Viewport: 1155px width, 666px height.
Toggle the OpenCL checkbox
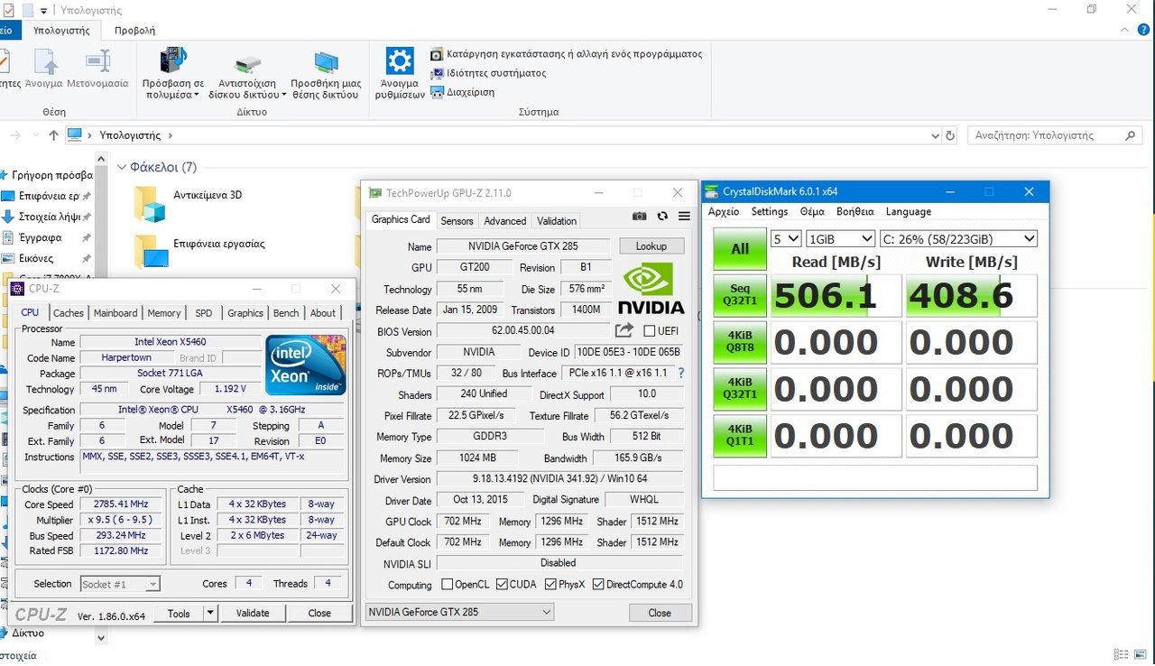point(447,585)
